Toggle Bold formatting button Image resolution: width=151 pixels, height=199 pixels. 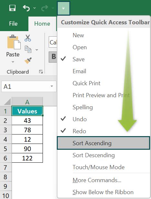coord(53,57)
